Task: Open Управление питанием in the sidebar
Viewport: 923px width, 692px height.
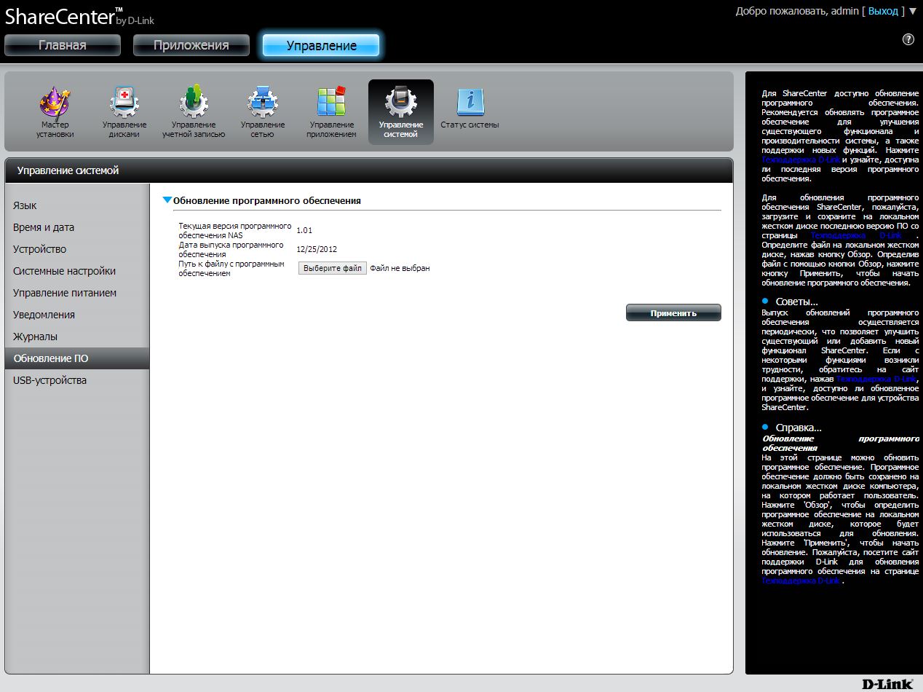Action: 76,293
